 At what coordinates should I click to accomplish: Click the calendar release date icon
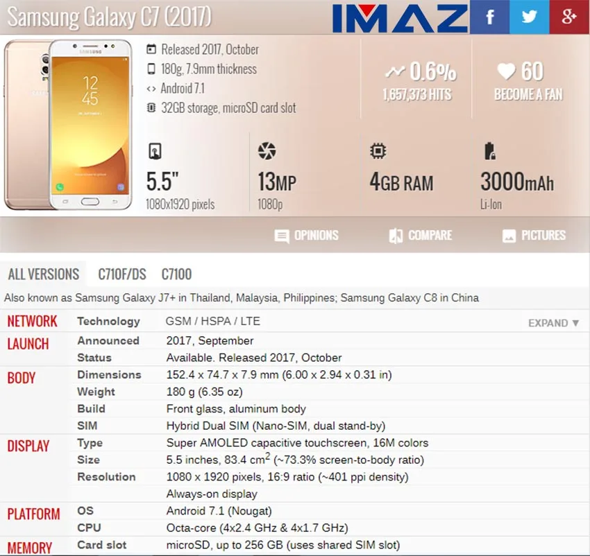(151, 49)
